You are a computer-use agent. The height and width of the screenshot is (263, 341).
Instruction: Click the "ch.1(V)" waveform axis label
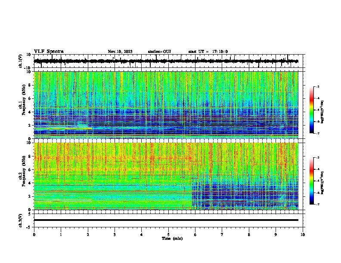point(21,61)
